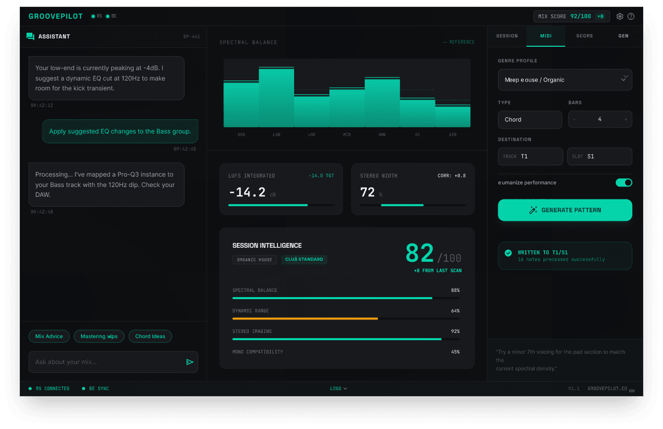Click the green success checkmark icon

pos(508,253)
